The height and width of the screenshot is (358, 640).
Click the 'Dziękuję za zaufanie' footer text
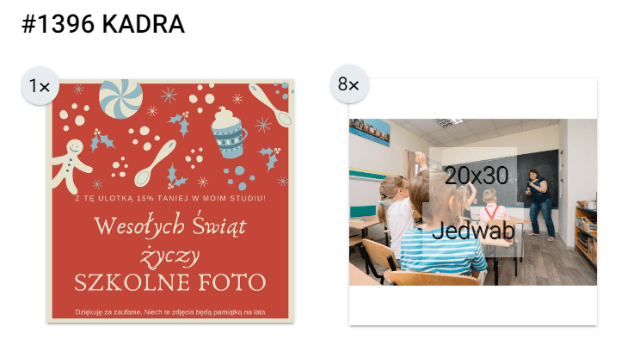pyautogui.click(x=170, y=312)
